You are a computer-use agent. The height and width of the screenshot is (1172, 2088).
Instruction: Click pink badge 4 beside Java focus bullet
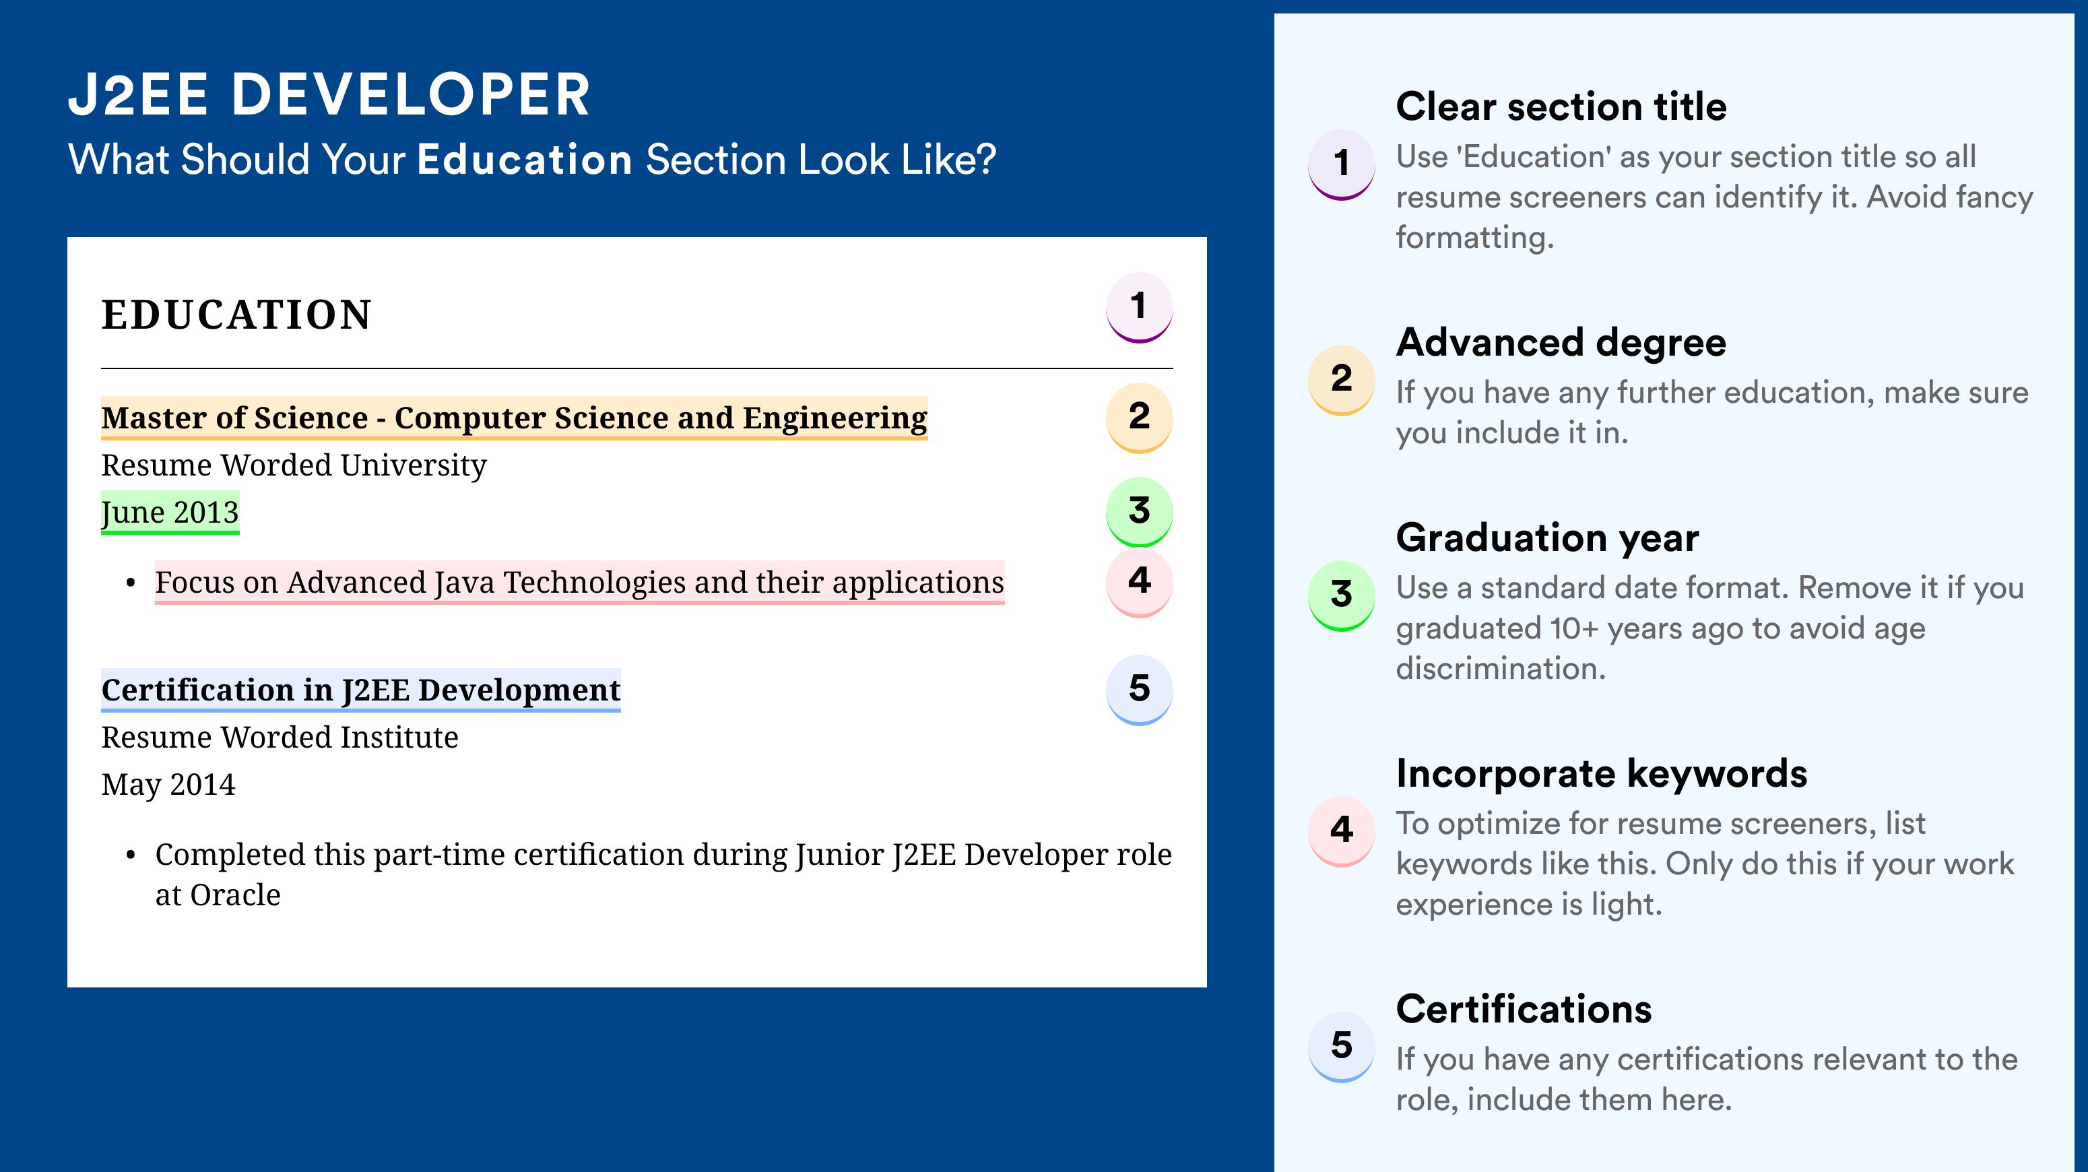point(1139,581)
